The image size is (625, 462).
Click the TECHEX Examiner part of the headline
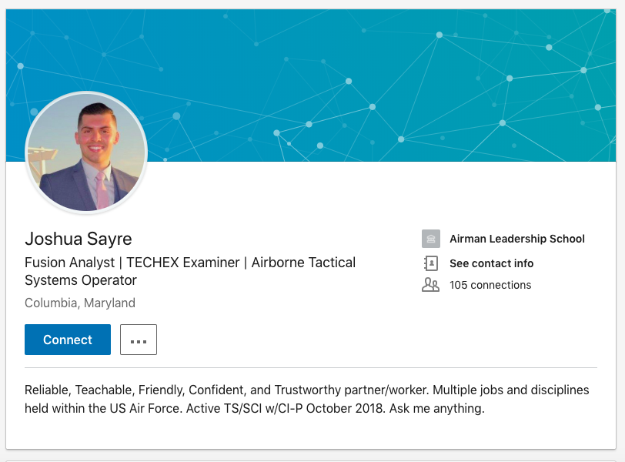tap(183, 263)
